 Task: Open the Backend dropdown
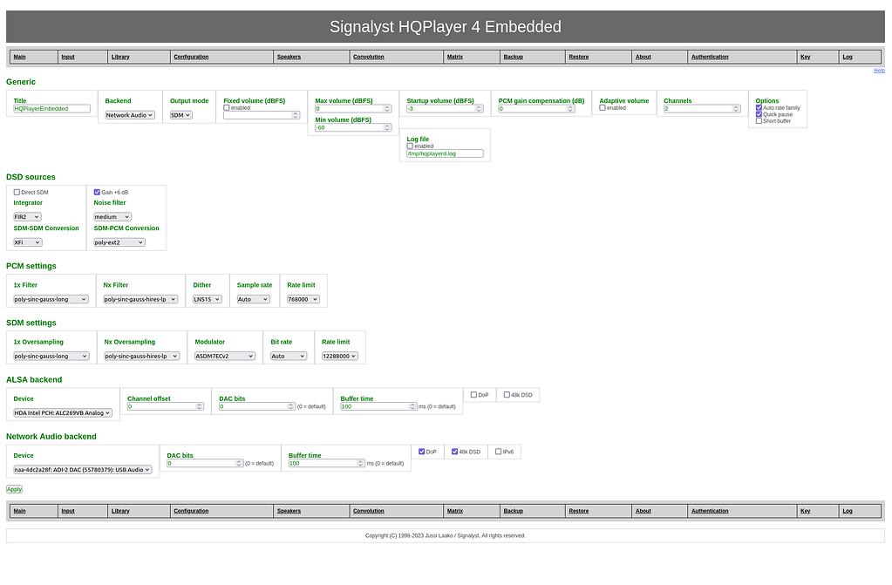[130, 115]
